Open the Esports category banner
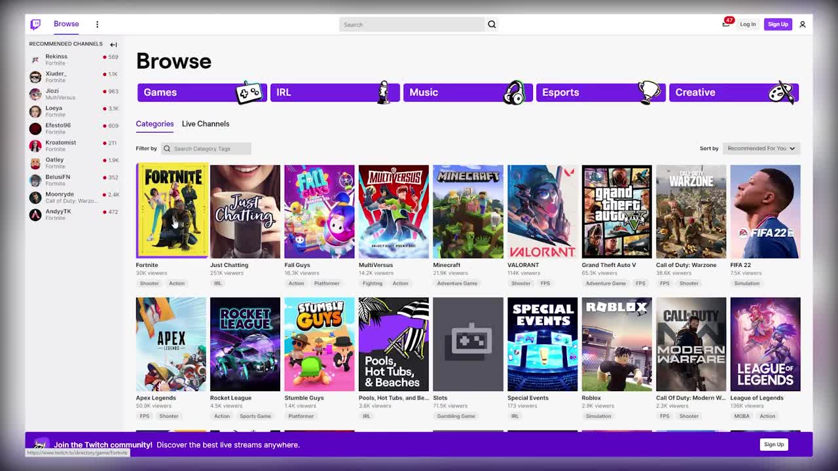The height and width of the screenshot is (471, 838). tap(600, 92)
